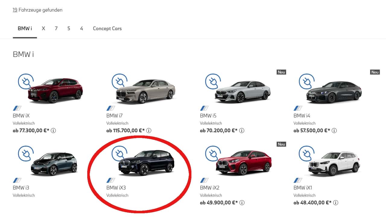Open the BMW i3 model link
The image size is (386, 217).
pyautogui.click(x=21, y=188)
